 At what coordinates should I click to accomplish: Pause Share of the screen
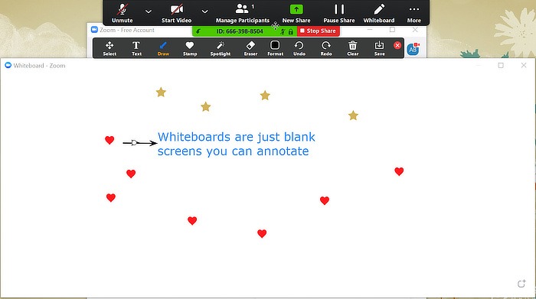click(338, 13)
